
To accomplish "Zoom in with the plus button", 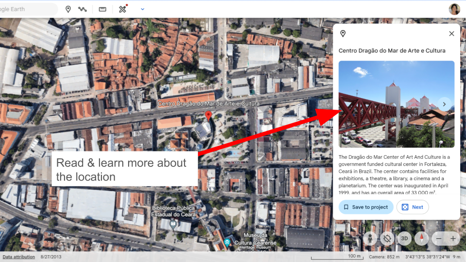I will [453, 239].
